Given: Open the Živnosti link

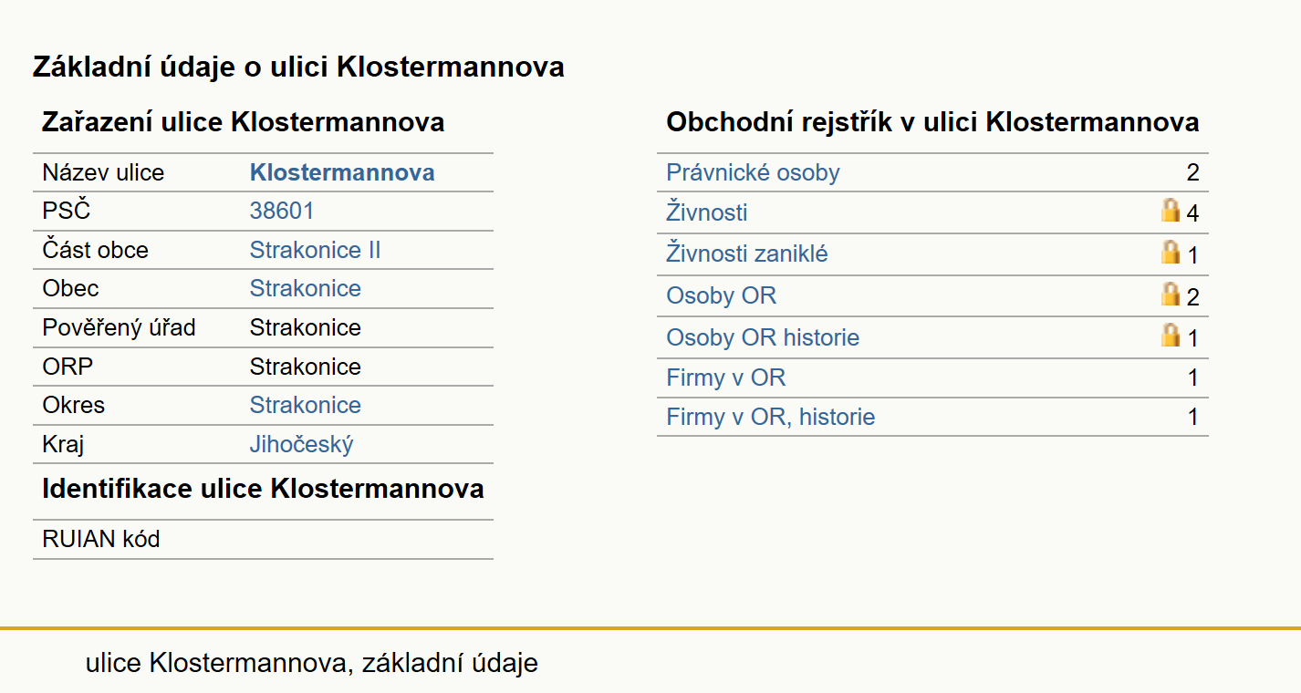Looking at the screenshot, I should (707, 212).
